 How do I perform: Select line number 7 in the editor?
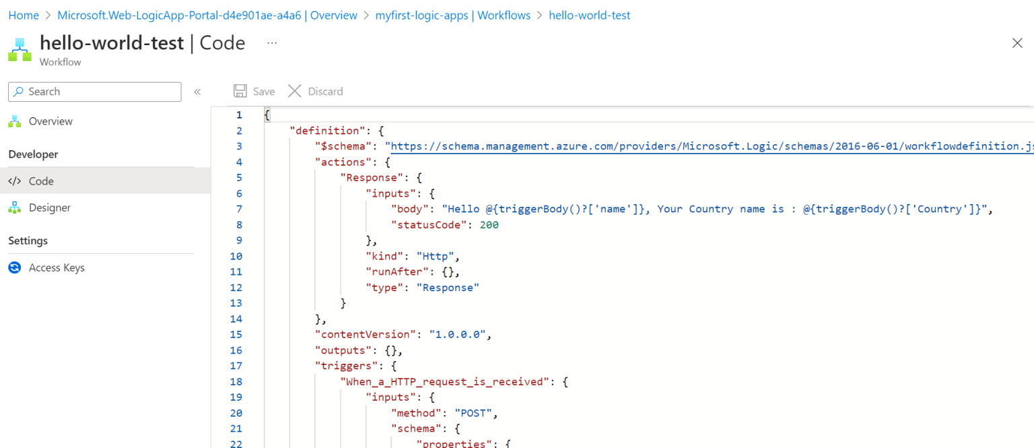tap(239, 209)
